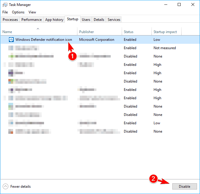Click the Fewer details link text

pos(21,187)
